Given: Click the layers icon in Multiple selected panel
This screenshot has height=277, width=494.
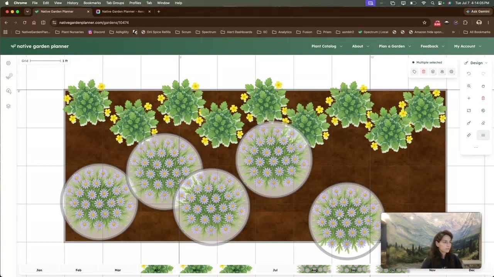Looking at the screenshot, I should [x=433, y=72].
